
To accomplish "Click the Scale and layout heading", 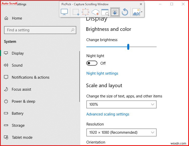I will pyautogui.click(x=104, y=85).
